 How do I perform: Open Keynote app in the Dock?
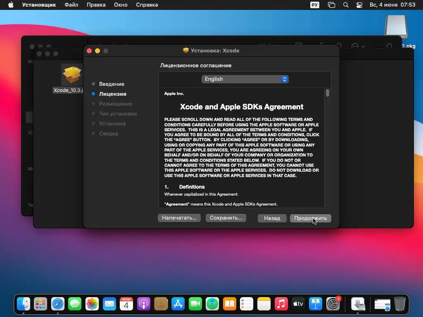click(315, 304)
